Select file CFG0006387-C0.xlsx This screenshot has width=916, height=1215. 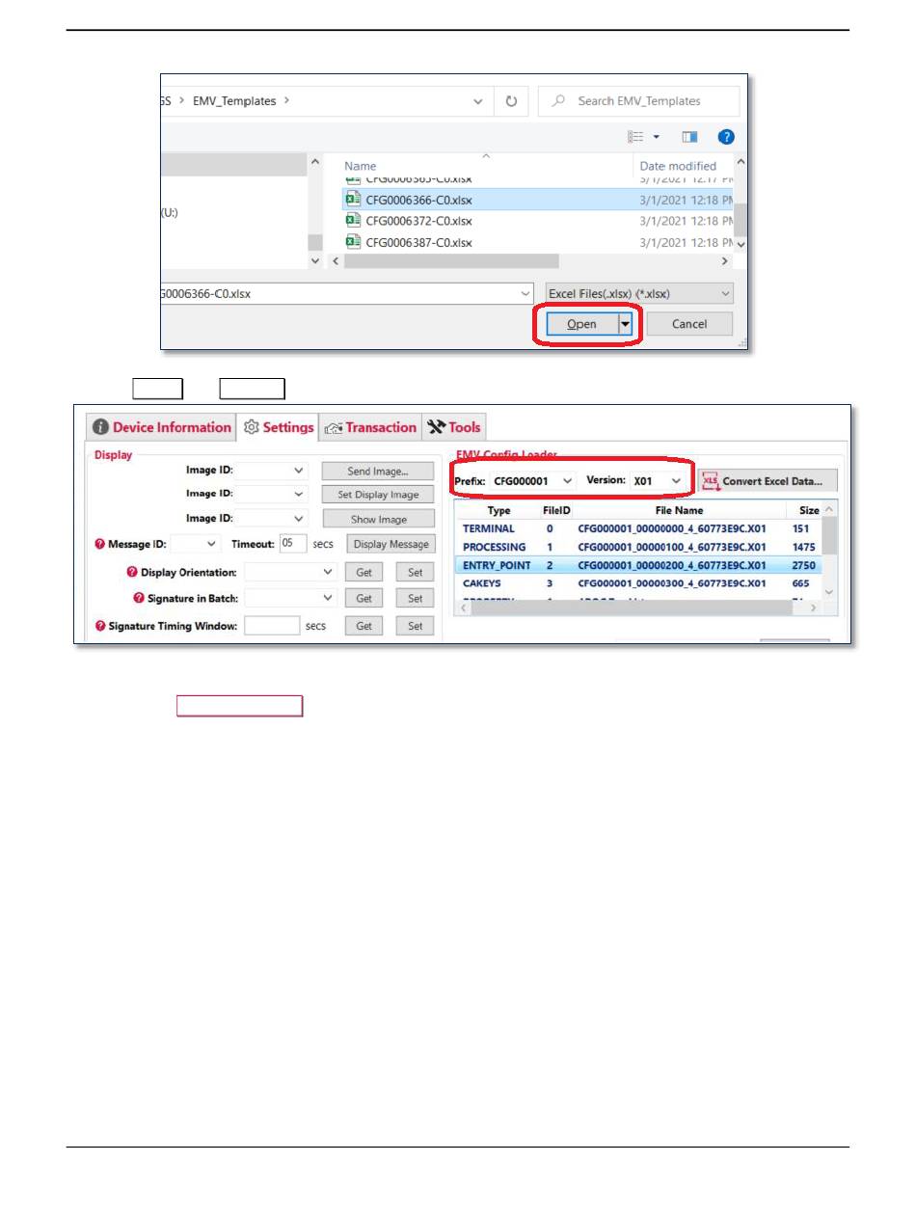click(x=418, y=242)
